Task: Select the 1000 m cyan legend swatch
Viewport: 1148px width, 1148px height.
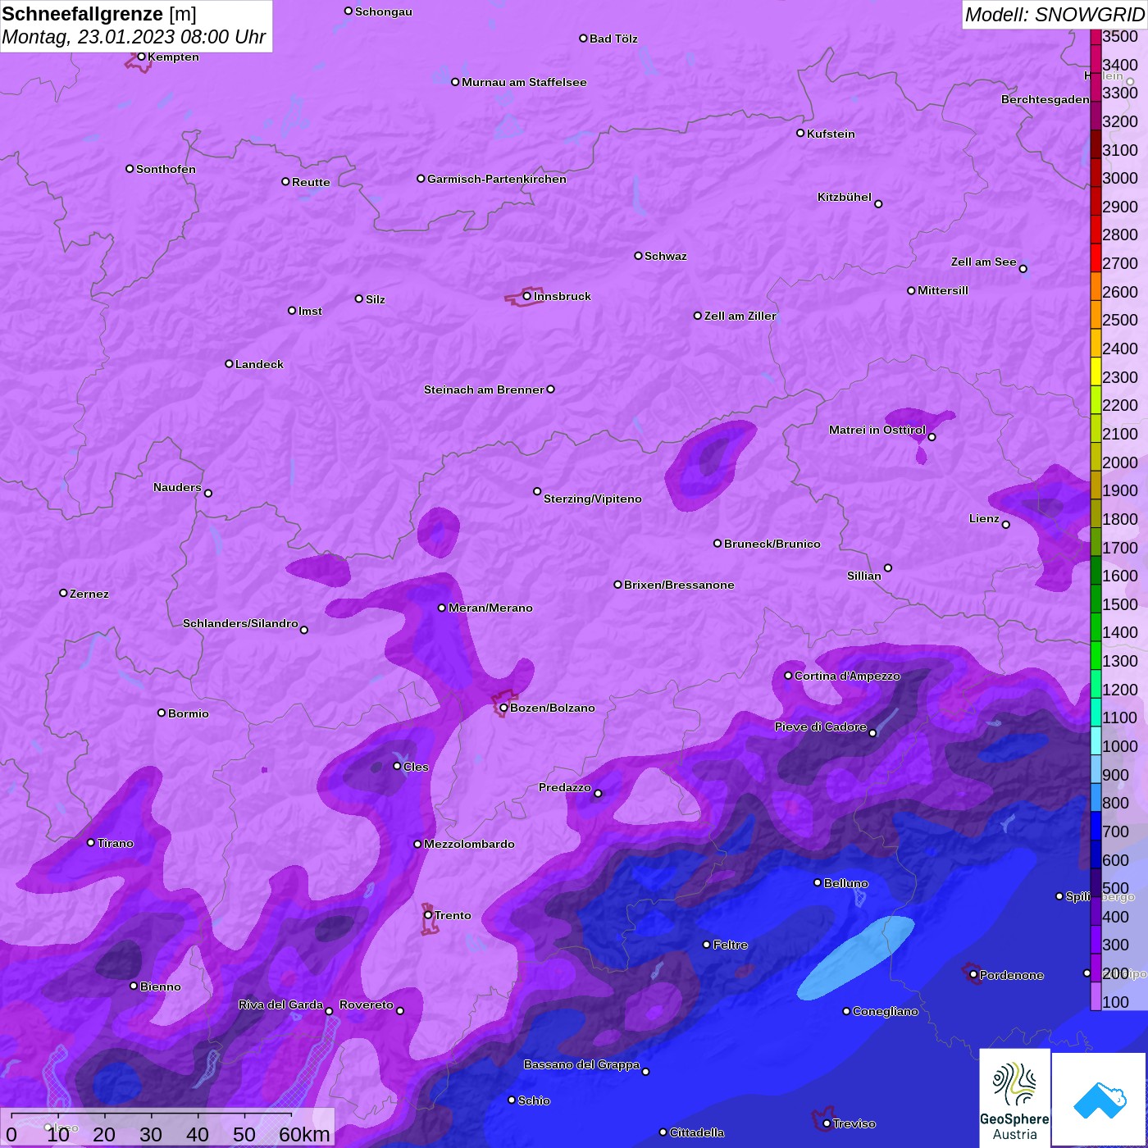Action: point(1096,740)
